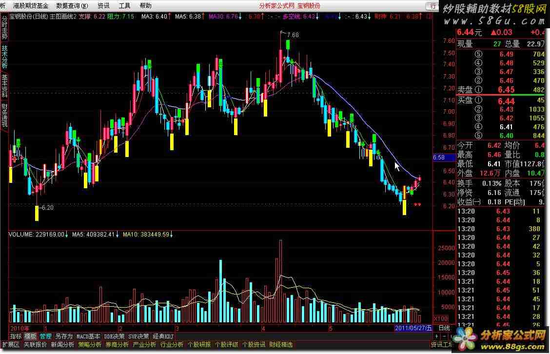
Task: Click the minus zoom icon under 日线
Action: click(444, 336)
